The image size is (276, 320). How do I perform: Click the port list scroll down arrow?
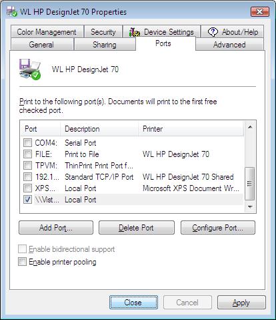250,207
